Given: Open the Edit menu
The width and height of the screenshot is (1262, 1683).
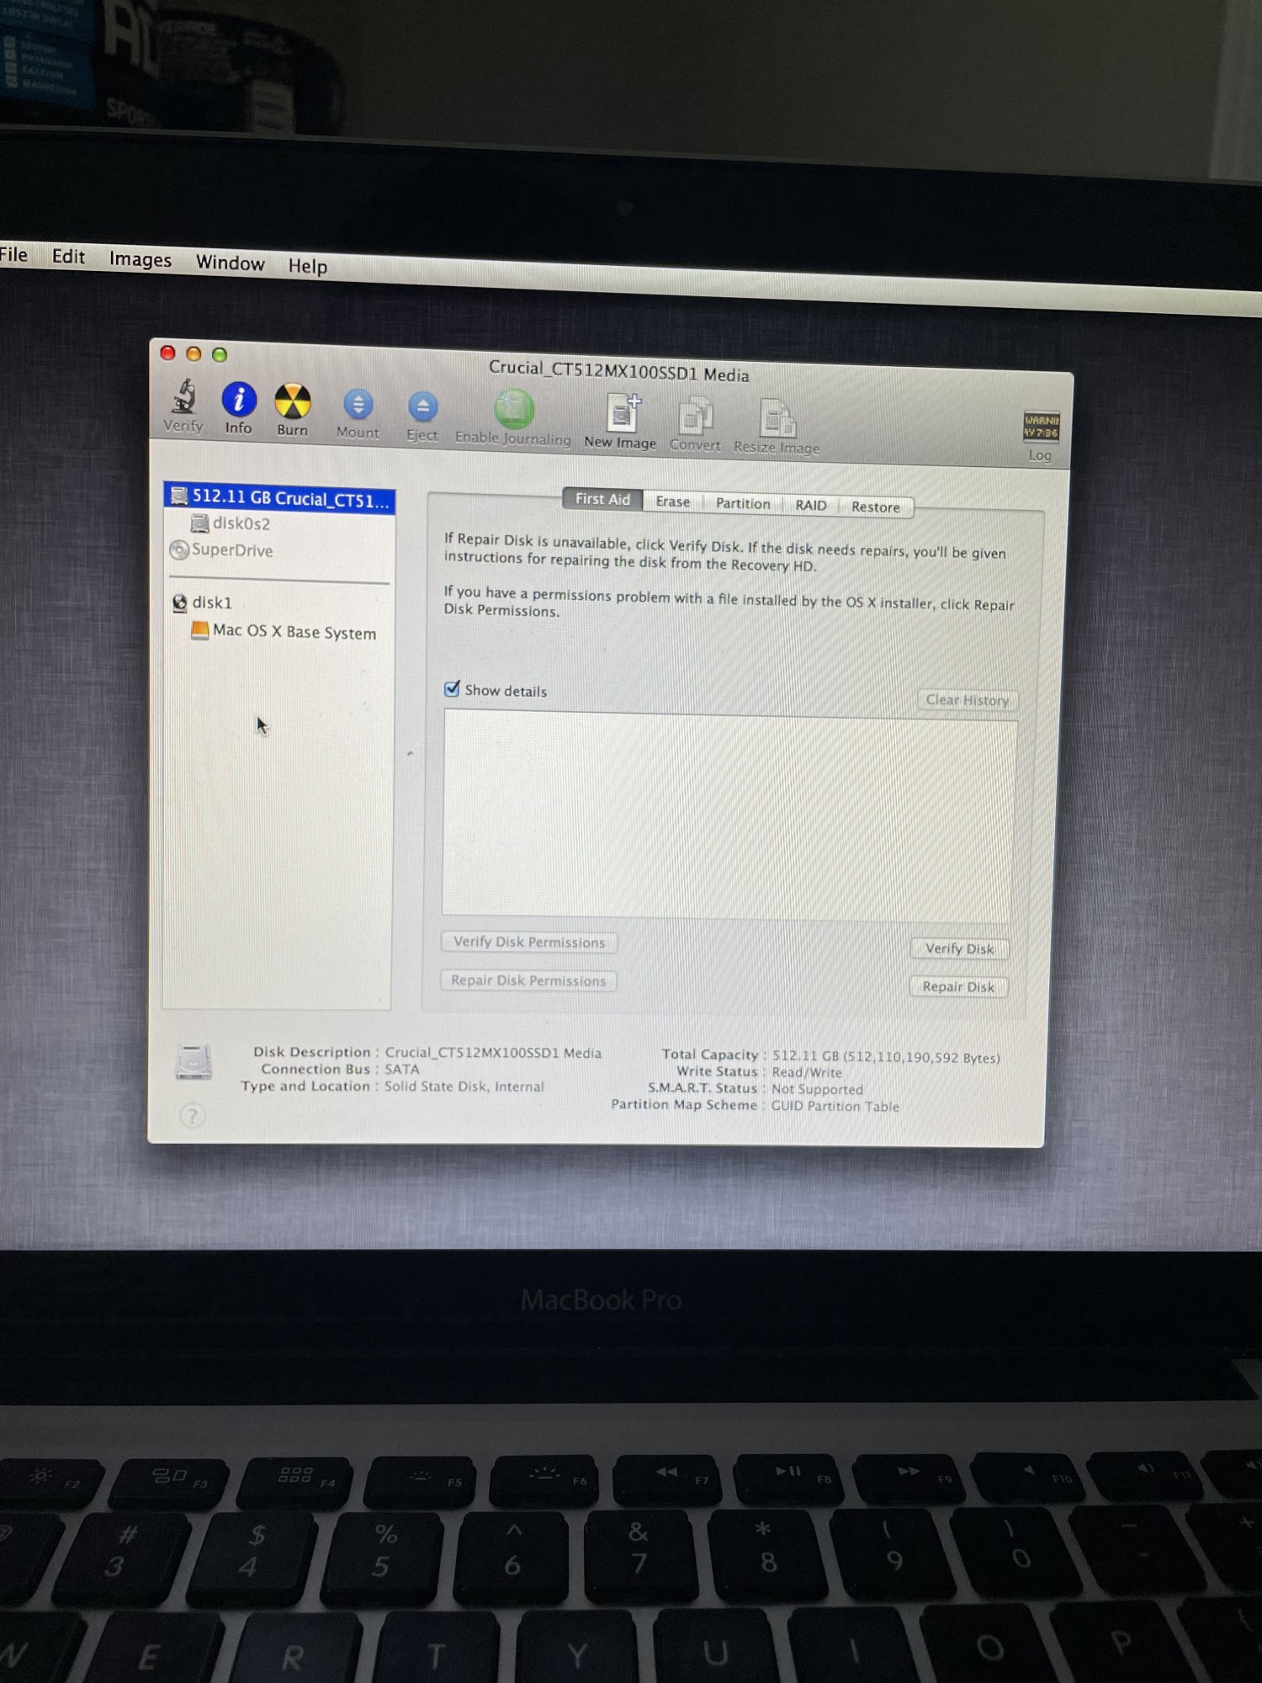Looking at the screenshot, I should pyautogui.click(x=68, y=256).
